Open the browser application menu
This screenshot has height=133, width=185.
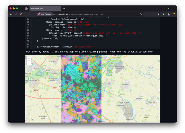174,14
